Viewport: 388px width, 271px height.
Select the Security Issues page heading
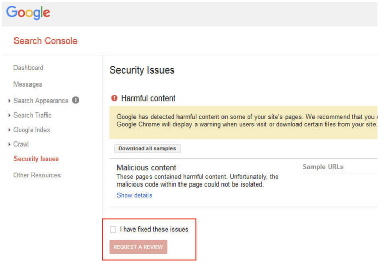tap(142, 70)
